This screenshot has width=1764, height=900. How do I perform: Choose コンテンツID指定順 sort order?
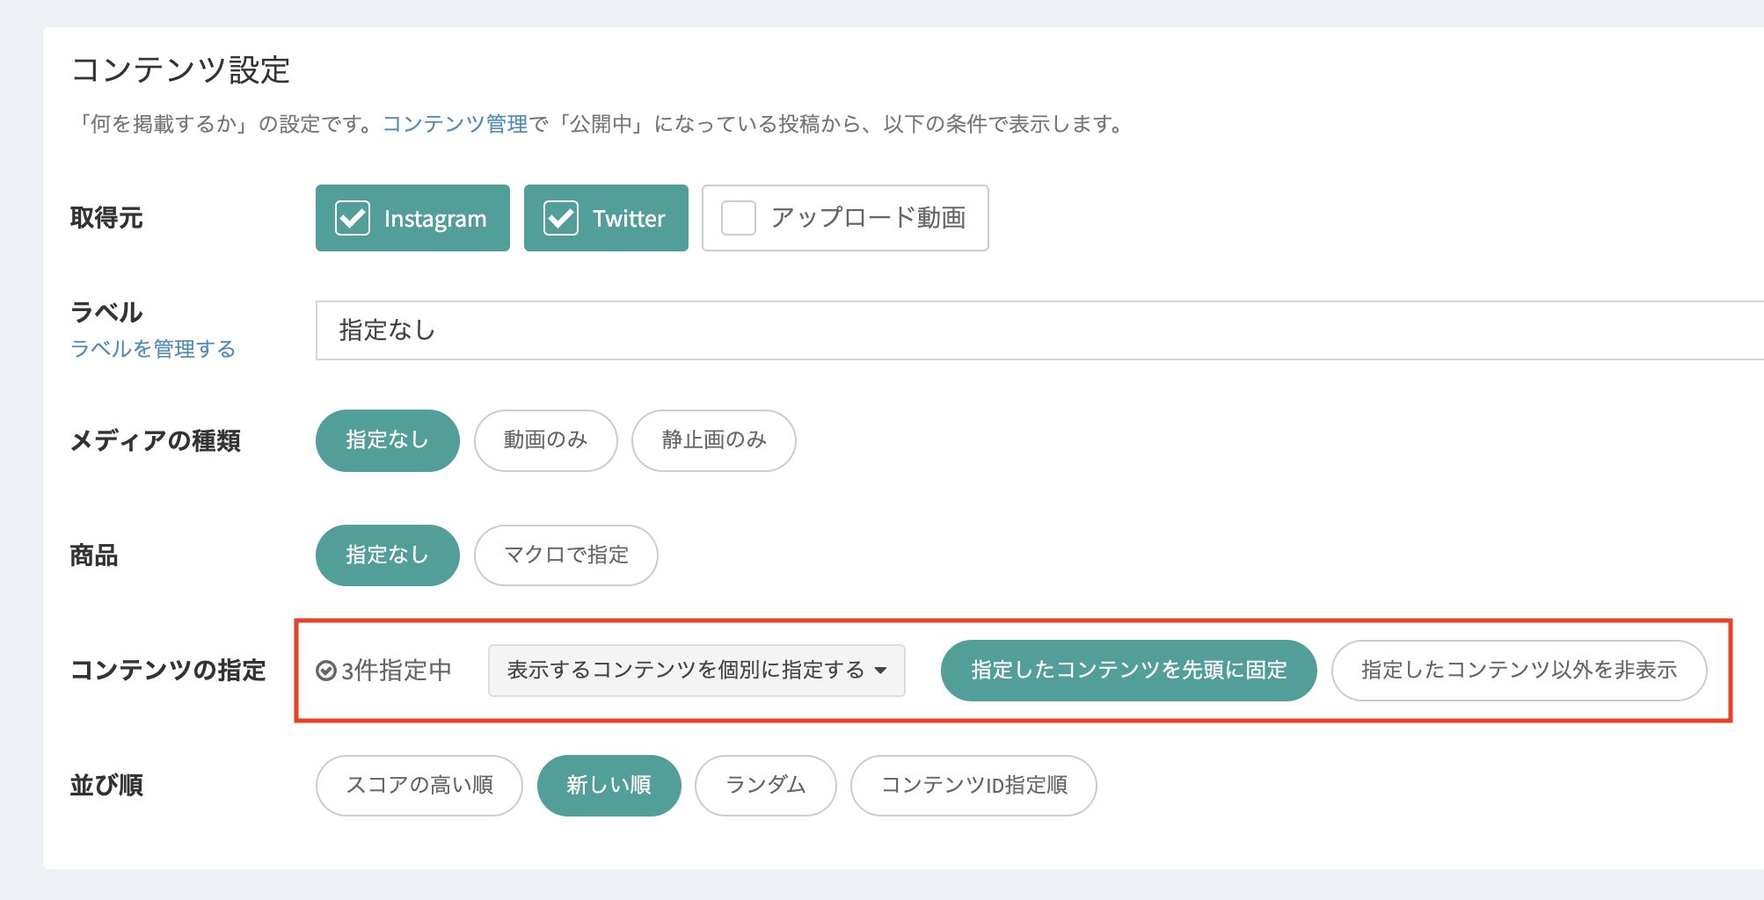[973, 786]
